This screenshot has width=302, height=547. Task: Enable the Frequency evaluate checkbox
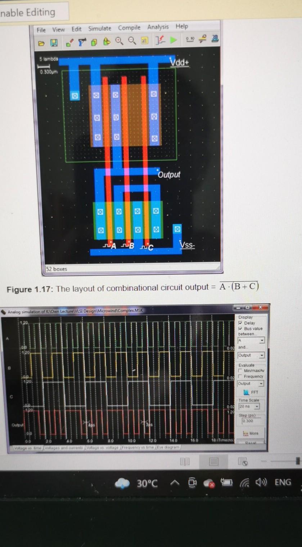[x=240, y=376]
